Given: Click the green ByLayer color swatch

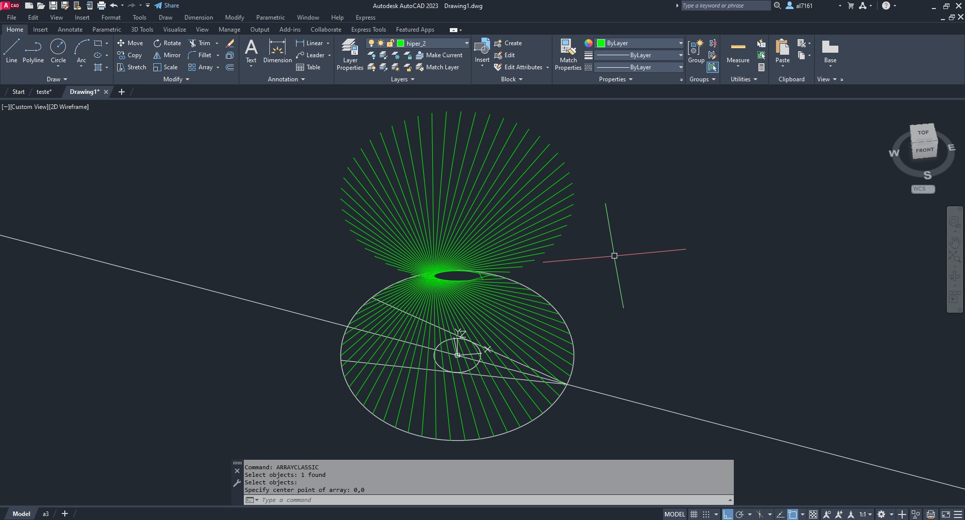Looking at the screenshot, I should (x=601, y=43).
